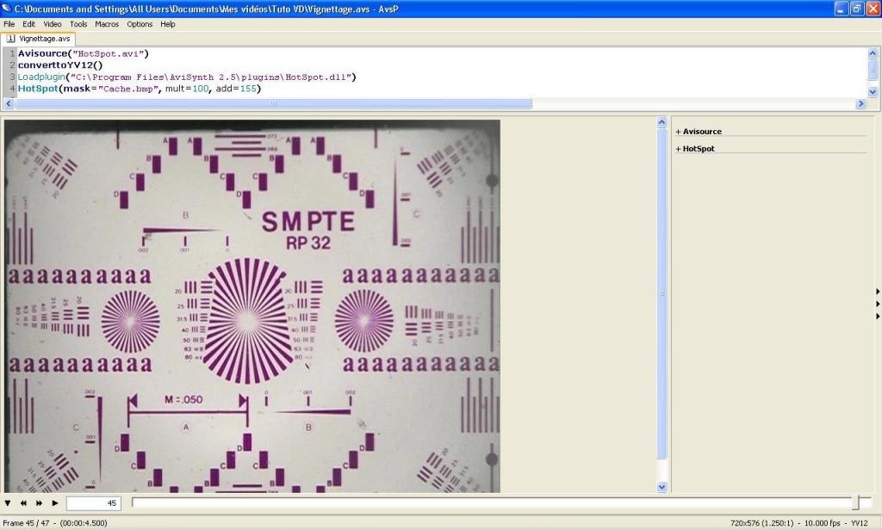
Task: Click the HotSpot mask line in script
Action: tap(140, 89)
